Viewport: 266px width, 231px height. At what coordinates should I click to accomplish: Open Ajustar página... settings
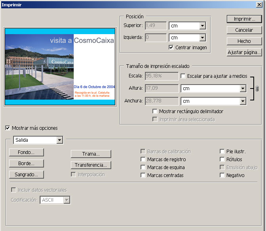pyautogui.click(x=244, y=52)
